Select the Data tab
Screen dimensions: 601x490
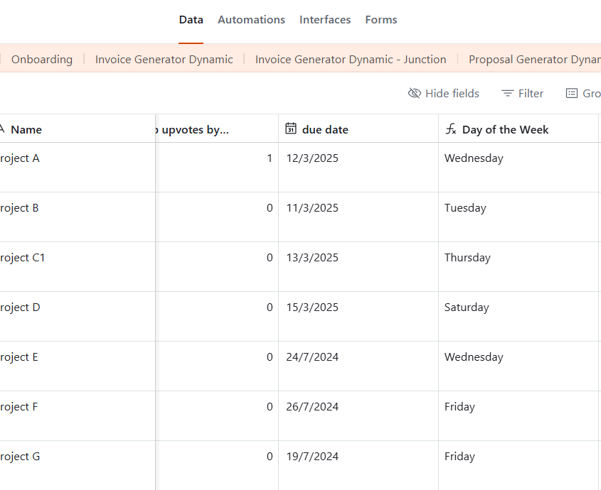tap(191, 20)
